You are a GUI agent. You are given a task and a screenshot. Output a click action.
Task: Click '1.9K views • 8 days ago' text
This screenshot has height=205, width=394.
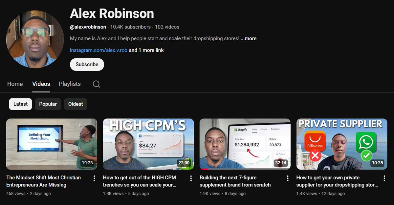(223, 194)
